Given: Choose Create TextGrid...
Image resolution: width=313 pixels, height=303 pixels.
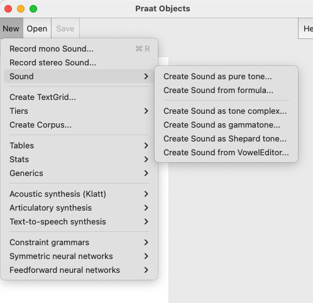Looking at the screenshot, I should (79, 97).
